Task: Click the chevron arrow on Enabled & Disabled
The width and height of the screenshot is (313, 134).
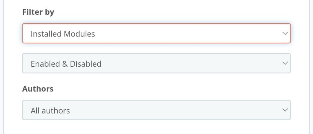Action: coord(285,63)
